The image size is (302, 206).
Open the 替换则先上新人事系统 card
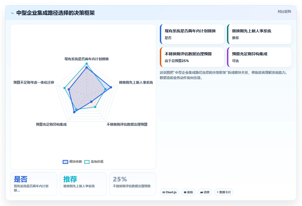point(259,34)
